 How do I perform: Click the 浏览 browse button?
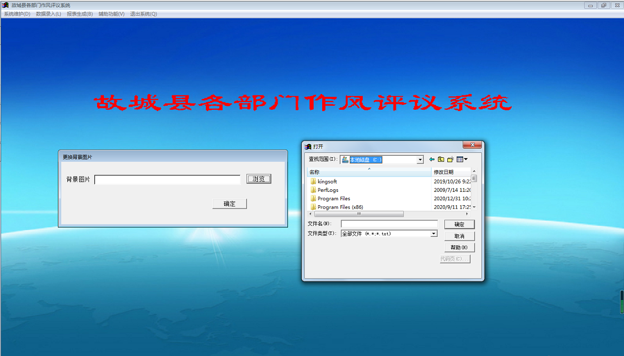coord(259,179)
